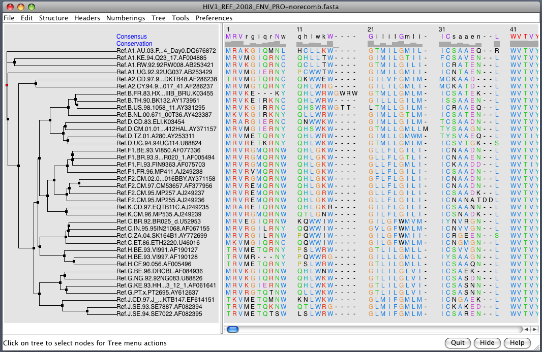Open the Tree menu
Image resolution: width=542 pixels, height=352 pixels.
pos(158,18)
